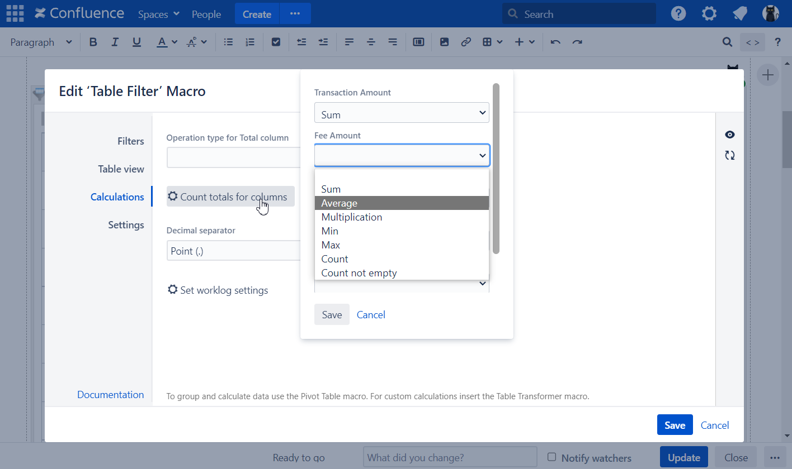Expand the Paragraph style dropdown
792x469 pixels.
click(41, 42)
